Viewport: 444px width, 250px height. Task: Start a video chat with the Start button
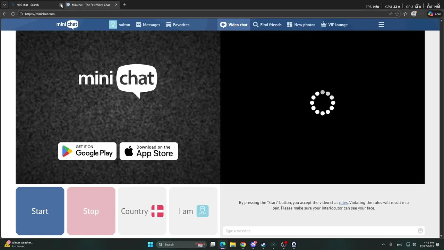(x=40, y=211)
